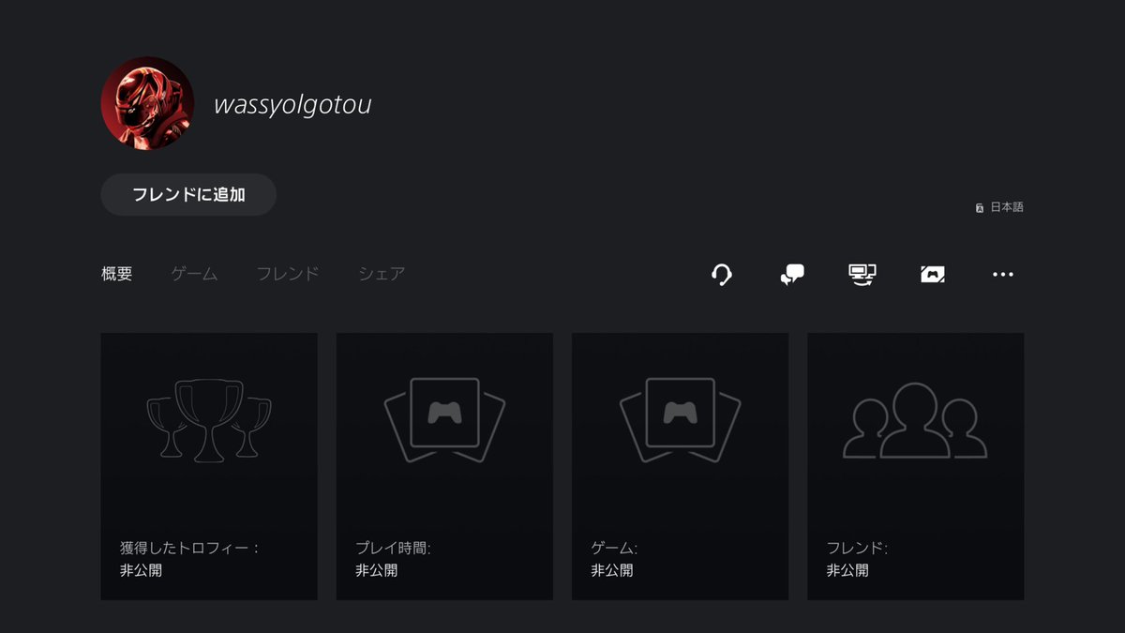Viewport: 1125px width, 633px height.
Task: Switch to the ゲーム tab
Action: tap(194, 274)
